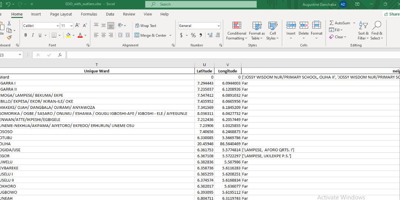Screen dimensions: 400x200
Task: Switch to Insert tab
Action: tap(36, 14)
